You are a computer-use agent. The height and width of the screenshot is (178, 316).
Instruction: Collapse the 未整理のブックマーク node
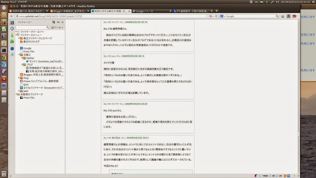tap(16, 94)
